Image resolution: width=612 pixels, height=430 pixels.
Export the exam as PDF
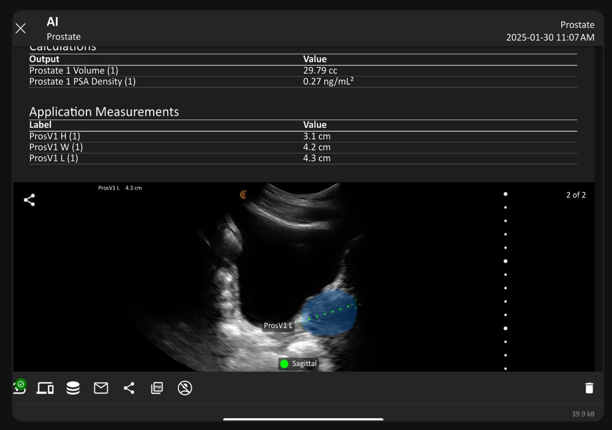click(156, 388)
